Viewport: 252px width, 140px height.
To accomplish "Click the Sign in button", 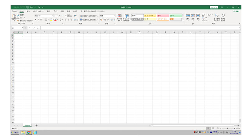I will pyautogui.click(x=214, y=7).
